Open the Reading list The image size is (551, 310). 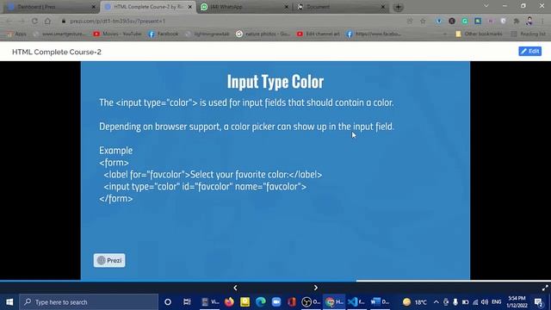[x=528, y=34]
